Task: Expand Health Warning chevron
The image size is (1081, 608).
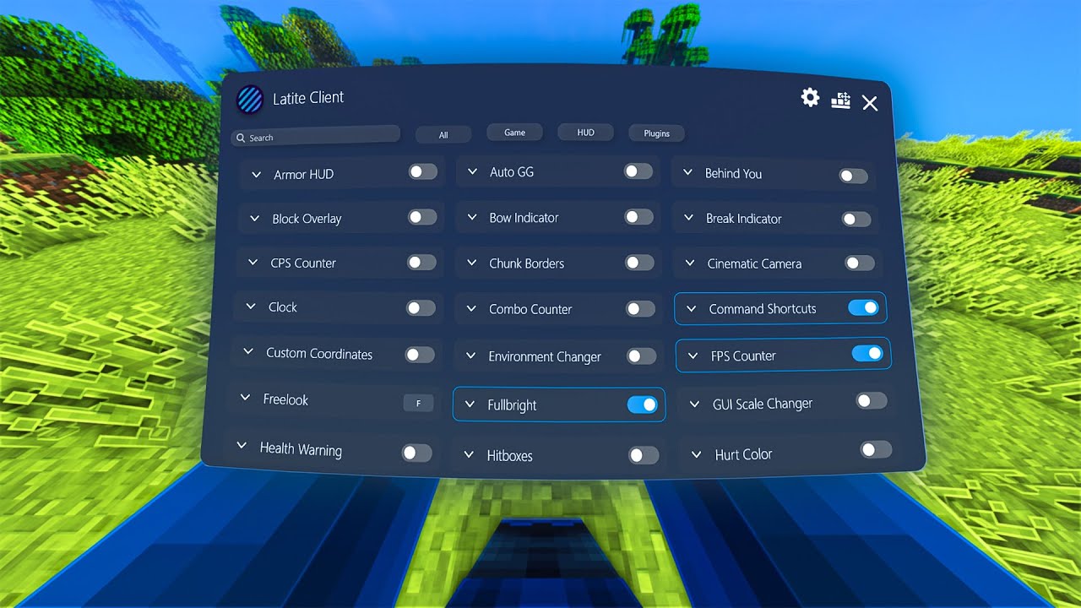Action: (242, 446)
